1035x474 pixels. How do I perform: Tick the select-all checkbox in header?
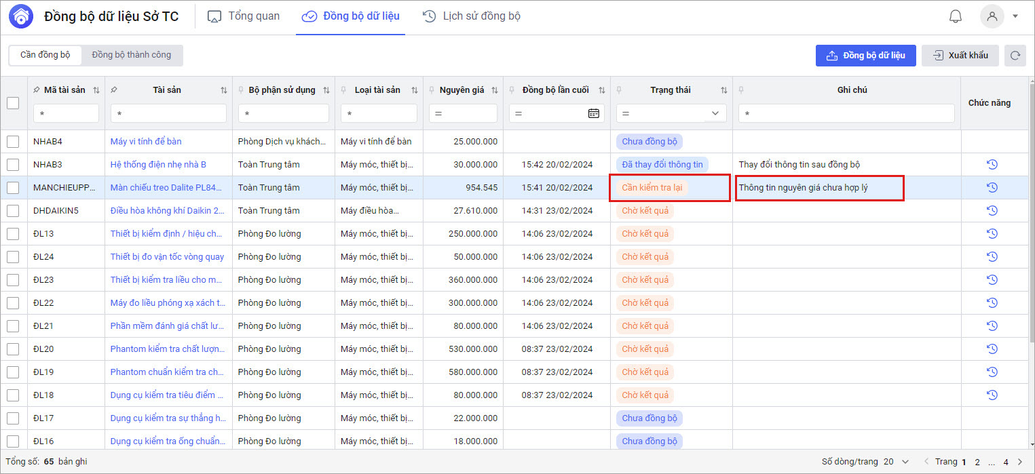pos(13,103)
